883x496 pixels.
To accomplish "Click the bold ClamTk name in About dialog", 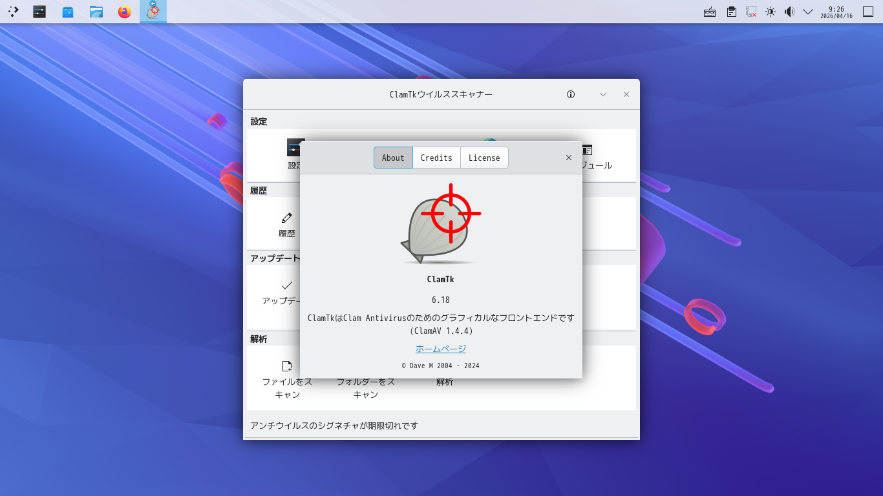I will point(441,280).
